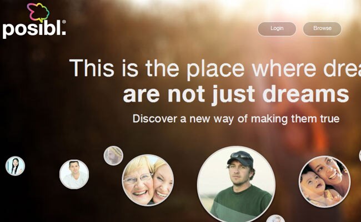The width and height of the screenshot is (361, 222).
Task: Select the long-haired woman profile bubble
Action: tap(15, 166)
